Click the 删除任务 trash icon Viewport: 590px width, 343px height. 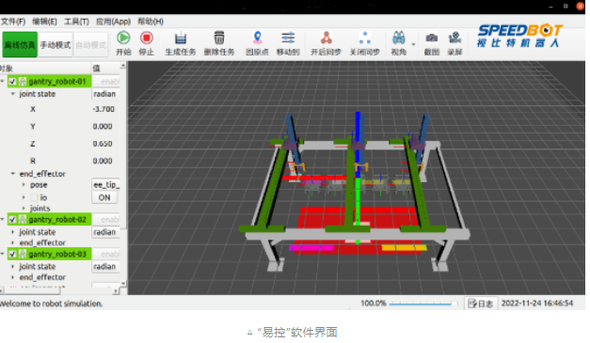(x=219, y=39)
